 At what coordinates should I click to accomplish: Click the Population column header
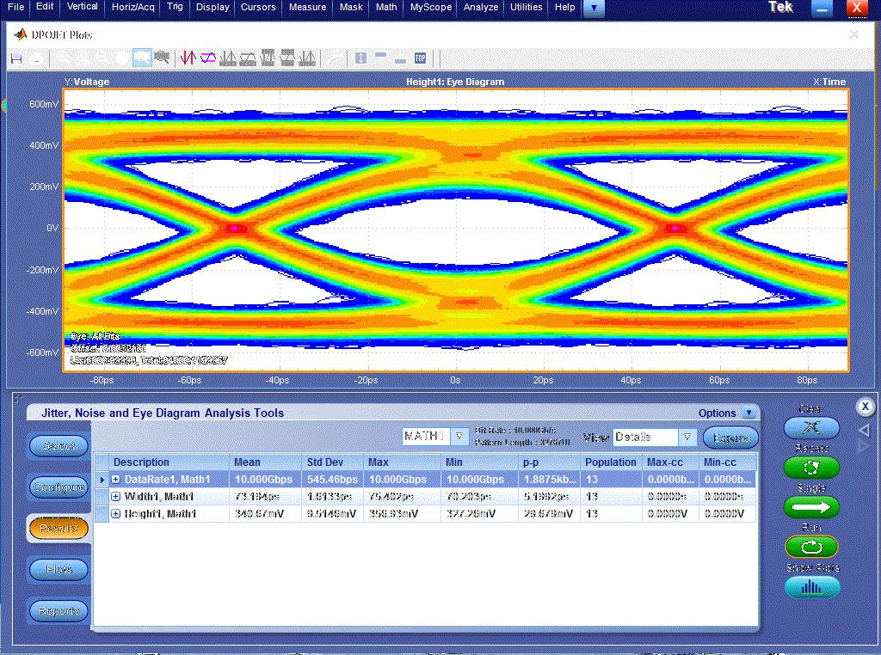610,462
